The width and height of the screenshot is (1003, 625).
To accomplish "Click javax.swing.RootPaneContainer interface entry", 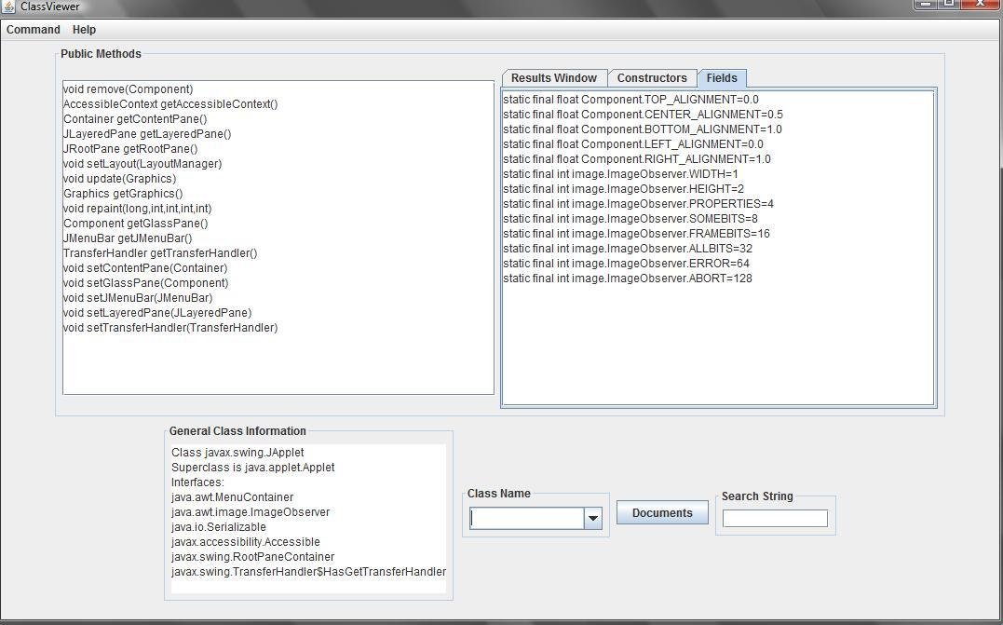I will point(252,556).
